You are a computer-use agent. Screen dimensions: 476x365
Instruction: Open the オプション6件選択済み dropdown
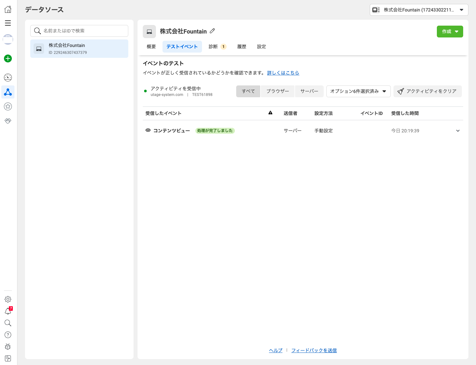tap(358, 91)
